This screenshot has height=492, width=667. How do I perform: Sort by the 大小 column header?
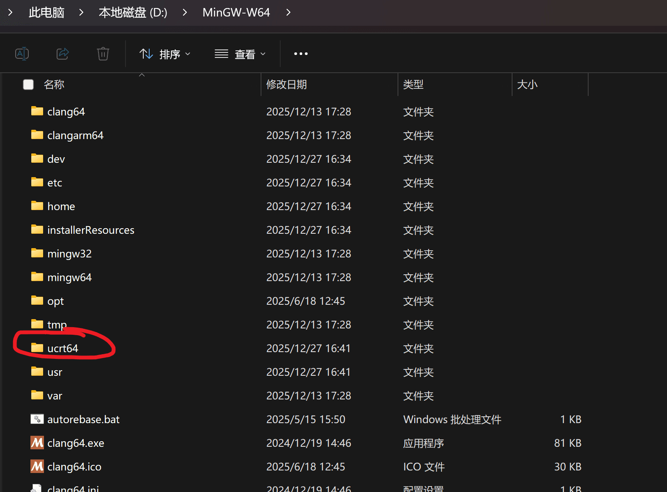tap(528, 85)
